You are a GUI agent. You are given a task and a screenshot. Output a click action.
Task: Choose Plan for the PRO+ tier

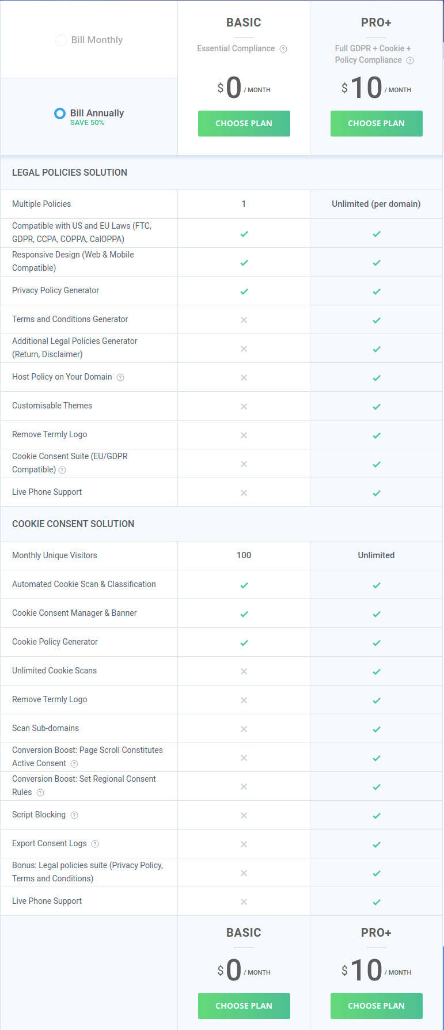click(376, 123)
